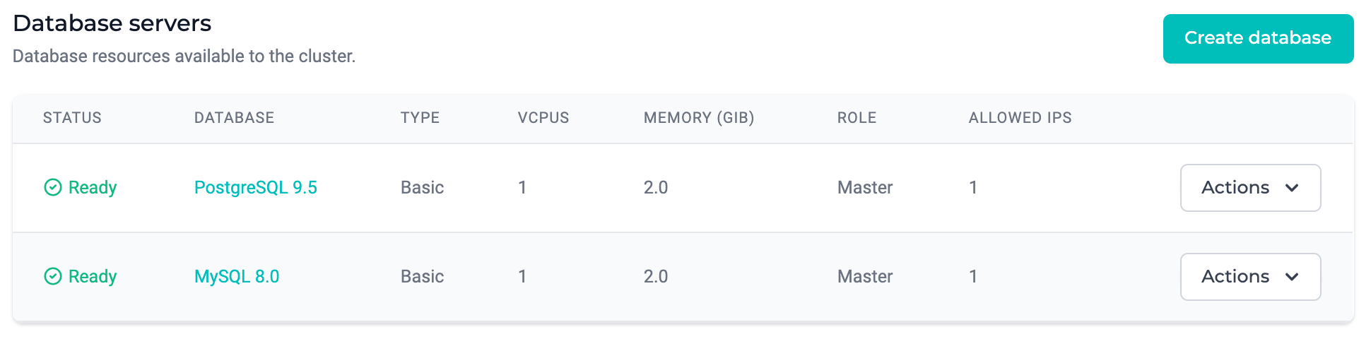This screenshot has height=339, width=1371.
Task: Click Ready status text of MySQL row
Action: point(93,276)
